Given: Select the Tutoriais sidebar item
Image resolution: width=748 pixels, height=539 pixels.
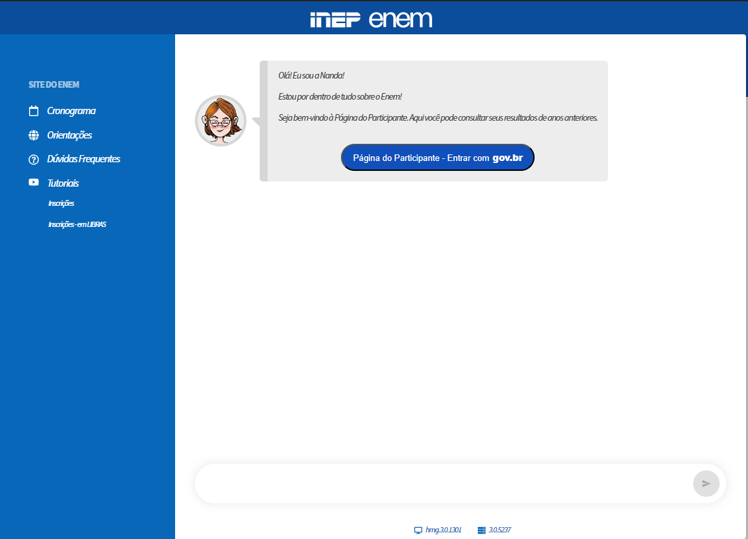Looking at the screenshot, I should point(63,183).
